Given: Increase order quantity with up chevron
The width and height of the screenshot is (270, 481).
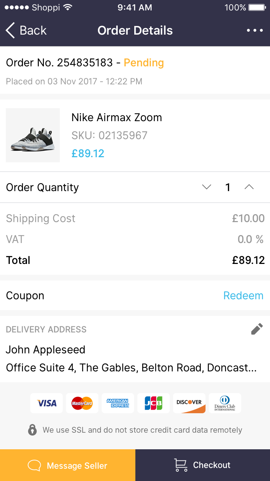Looking at the screenshot, I should [x=249, y=187].
